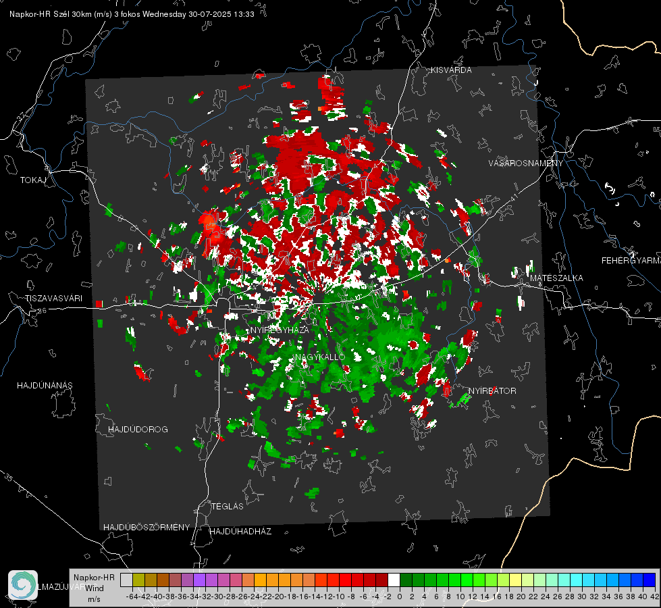Pick the purple swatch between -34 and -32

[199, 580]
